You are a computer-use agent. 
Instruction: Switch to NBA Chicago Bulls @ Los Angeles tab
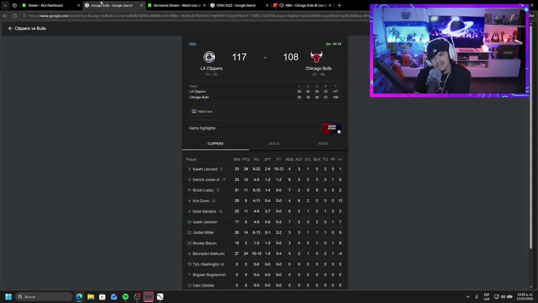pos(302,5)
